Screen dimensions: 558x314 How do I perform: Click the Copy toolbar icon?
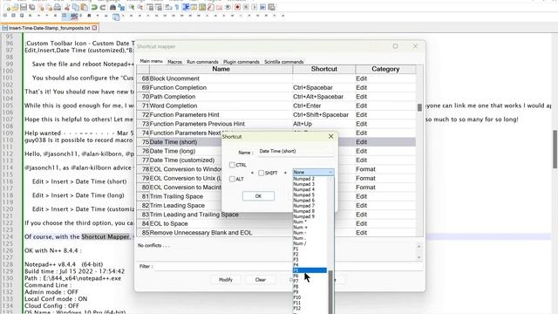(x=75, y=7)
